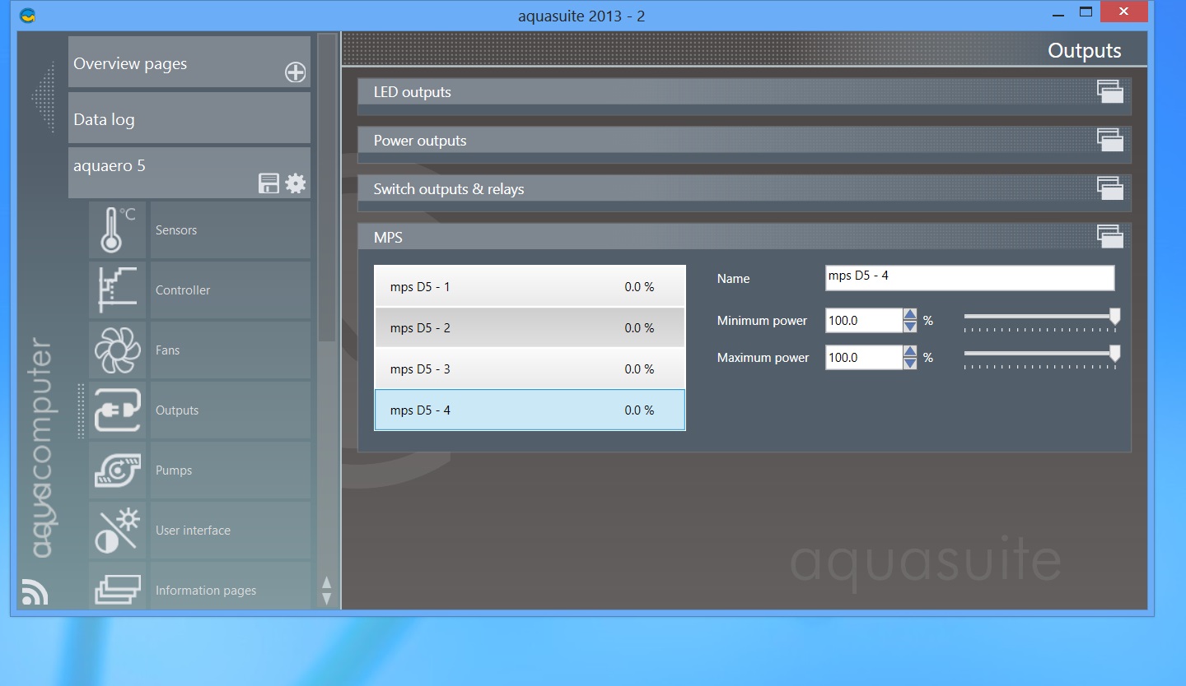The width and height of the screenshot is (1186, 686).
Task: Open the User interface brightness icon
Action: click(117, 530)
